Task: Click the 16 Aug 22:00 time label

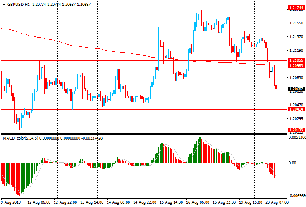Action: (x=224, y=203)
